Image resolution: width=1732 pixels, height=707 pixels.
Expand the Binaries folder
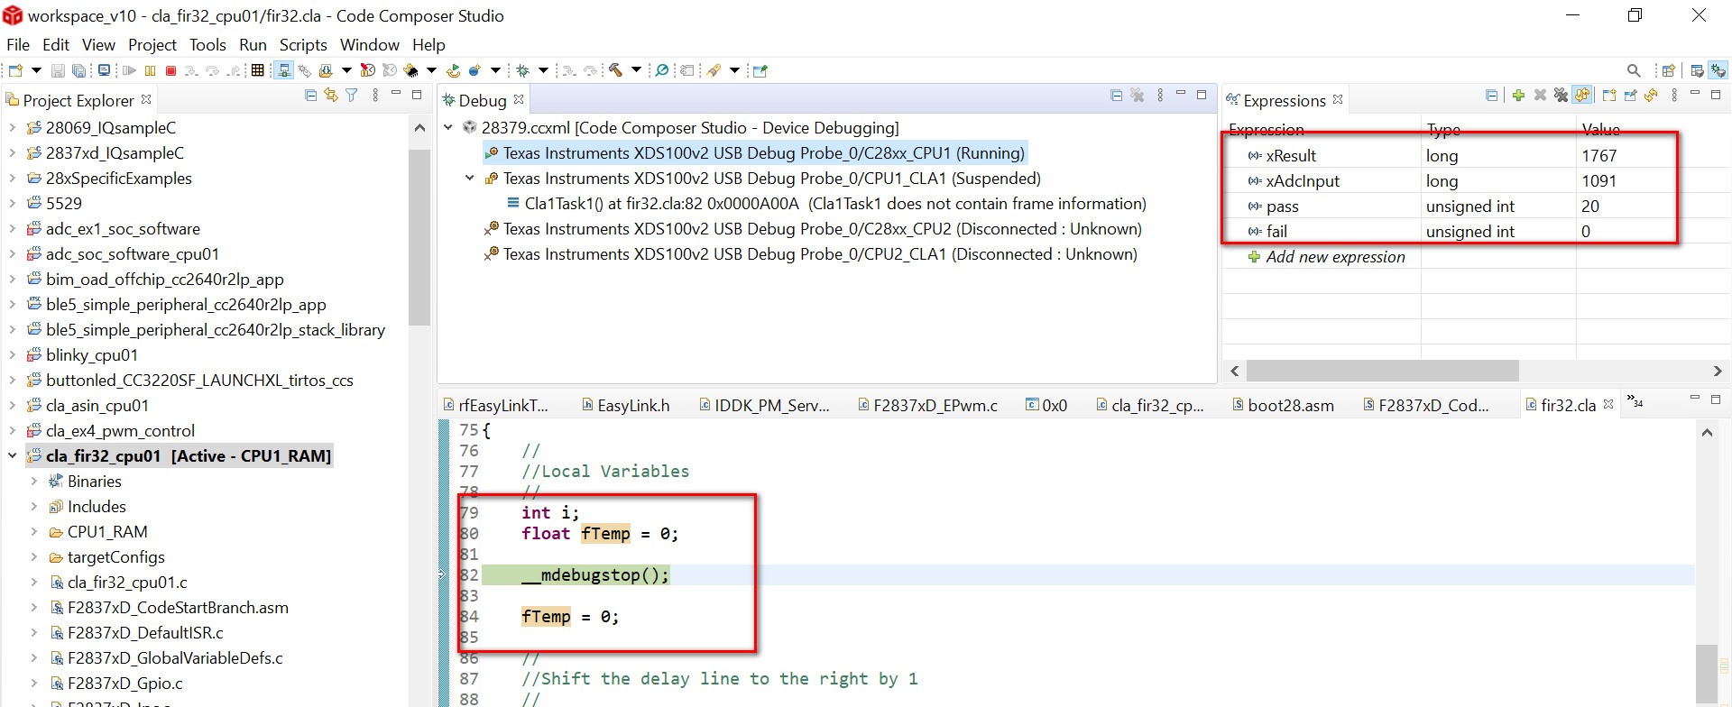(x=34, y=482)
